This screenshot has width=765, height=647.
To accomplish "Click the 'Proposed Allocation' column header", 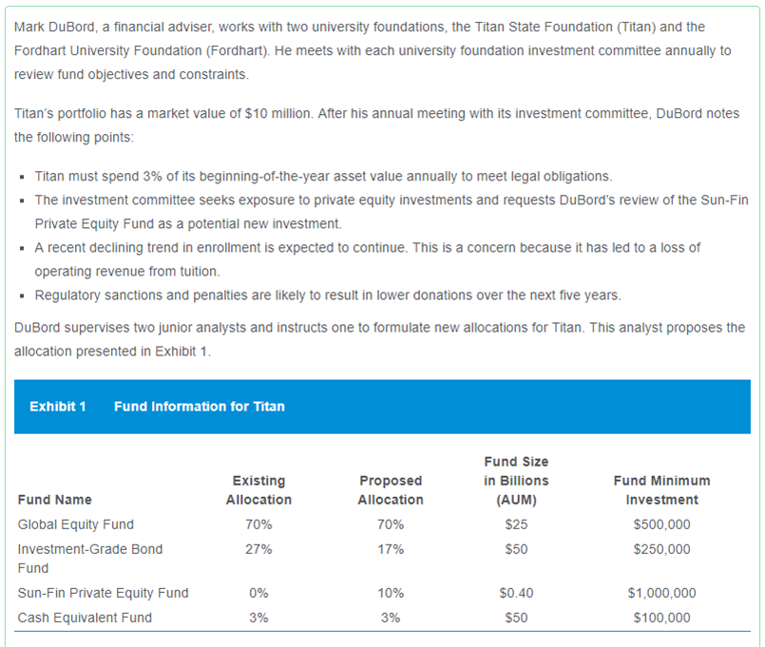I will 391,490.
